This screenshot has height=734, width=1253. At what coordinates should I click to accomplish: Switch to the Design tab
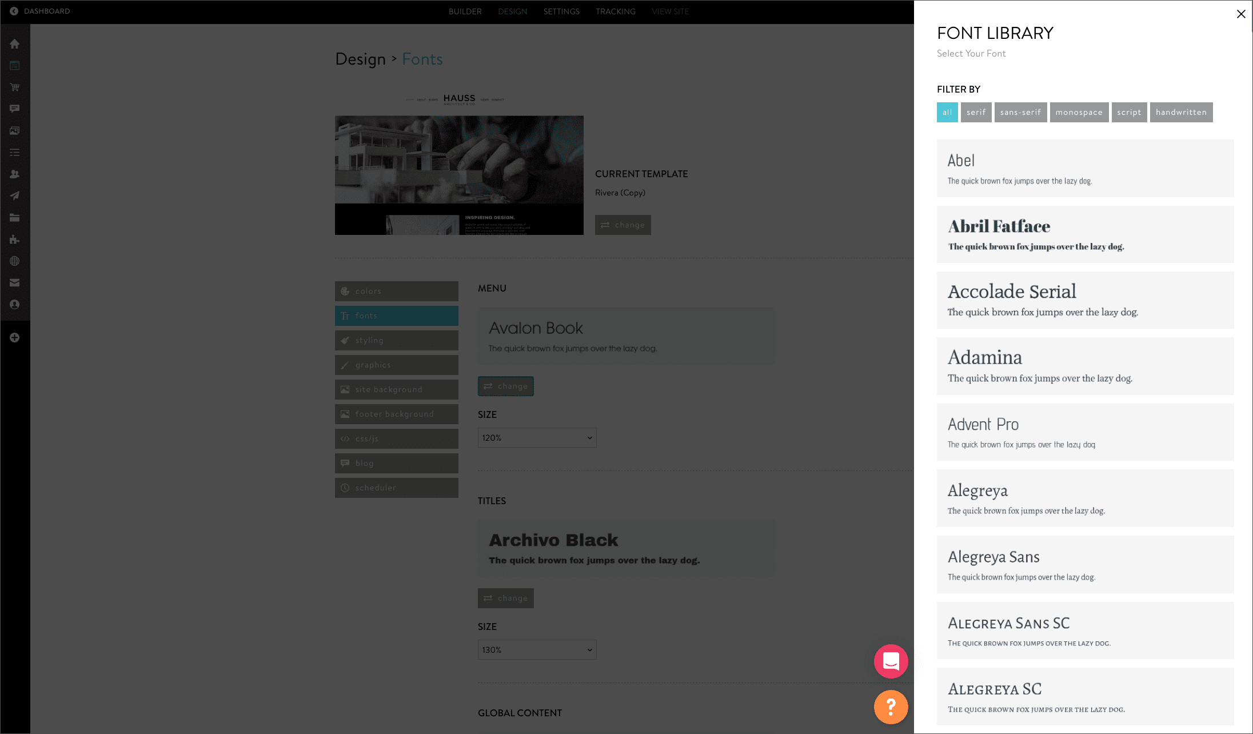point(513,11)
